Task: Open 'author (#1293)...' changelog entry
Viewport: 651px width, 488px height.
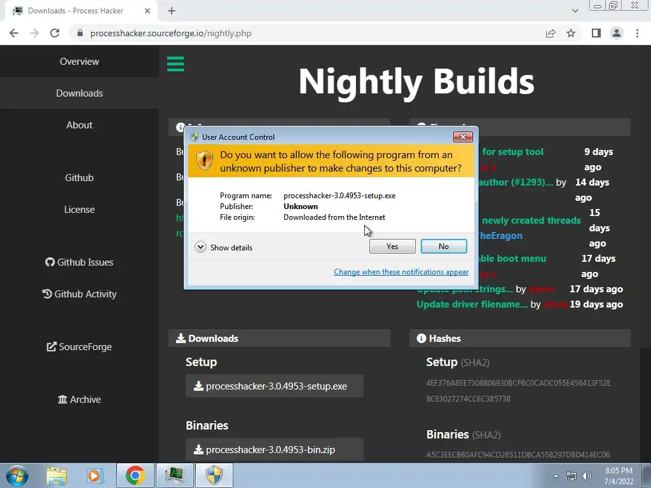Action: [516, 182]
